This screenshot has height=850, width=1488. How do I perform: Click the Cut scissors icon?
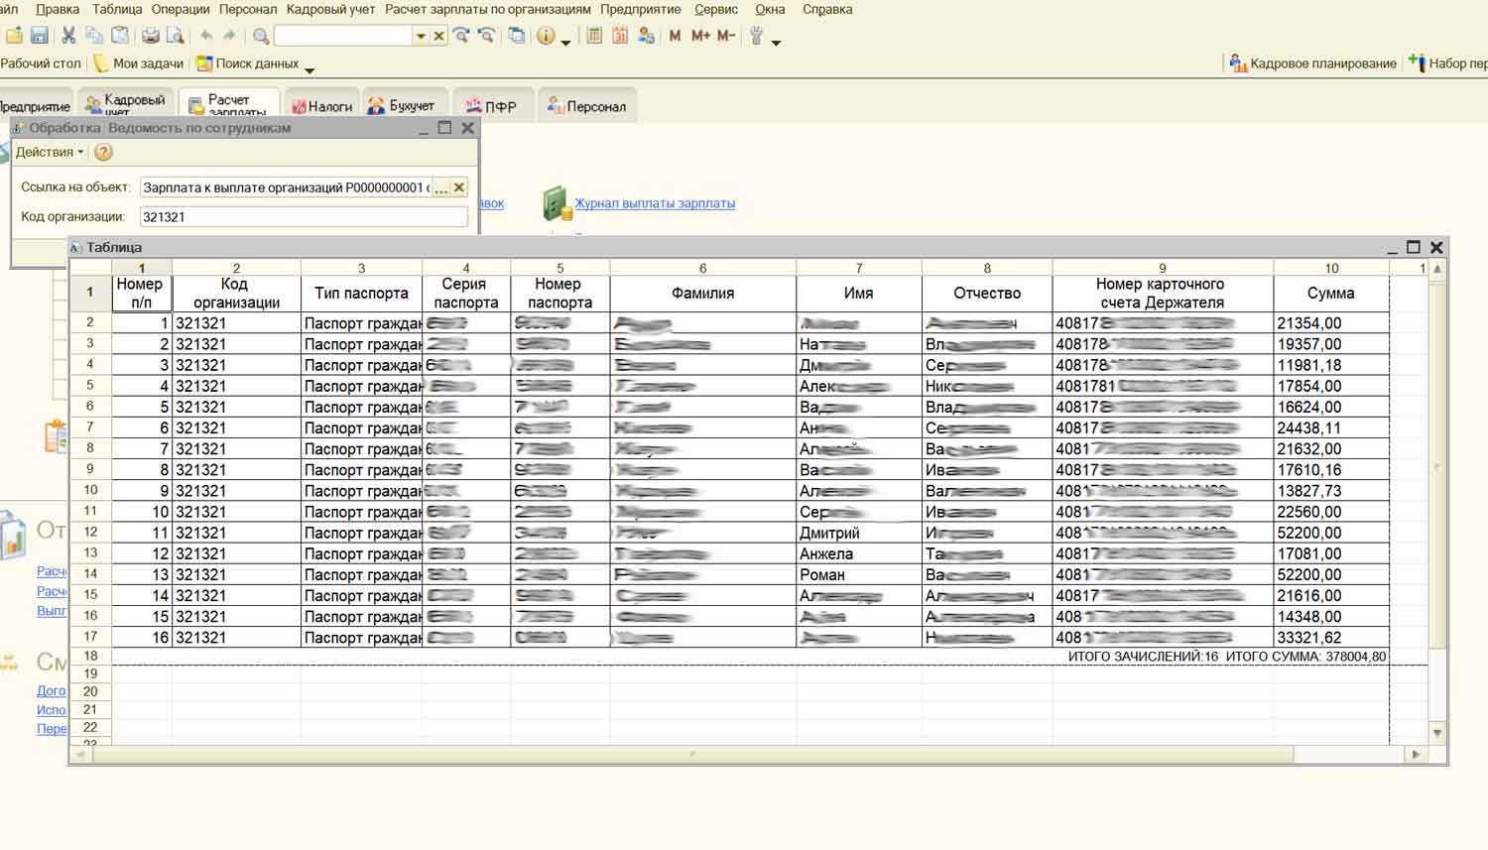(x=68, y=36)
